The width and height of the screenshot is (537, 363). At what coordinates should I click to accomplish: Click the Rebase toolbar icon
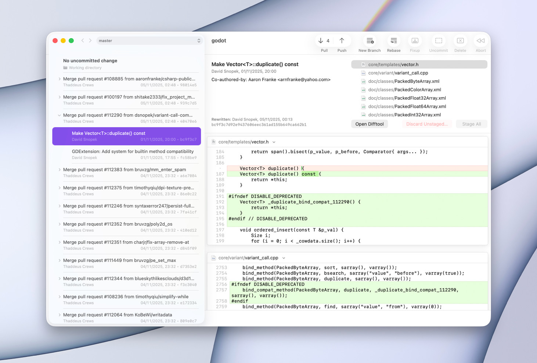(394, 41)
